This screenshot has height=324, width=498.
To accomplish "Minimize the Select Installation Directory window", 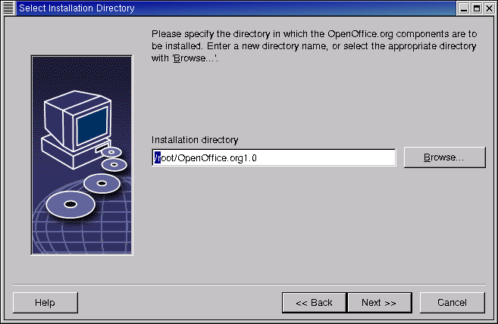I will coord(462,8).
